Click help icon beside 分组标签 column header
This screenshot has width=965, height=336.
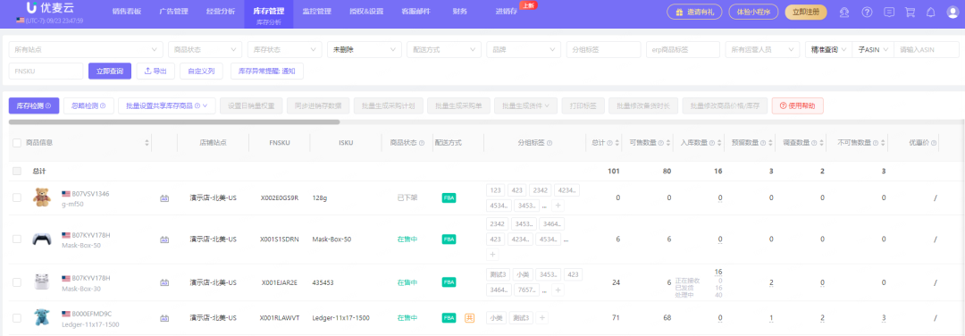(550, 143)
